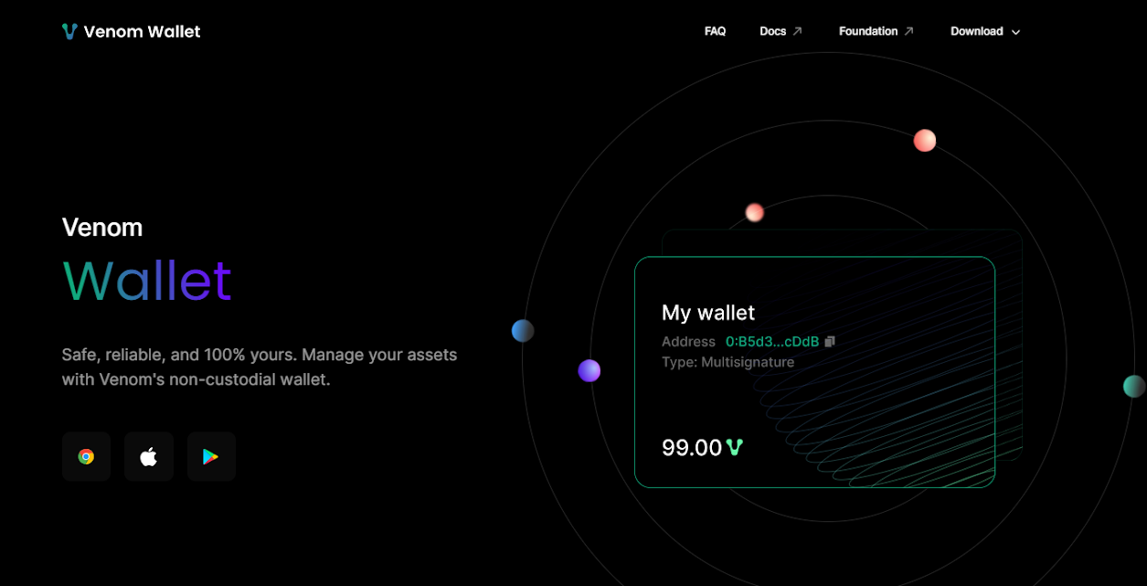The image size is (1147, 586).
Task: Expand the Download dropdown menu
Action: tap(985, 31)
